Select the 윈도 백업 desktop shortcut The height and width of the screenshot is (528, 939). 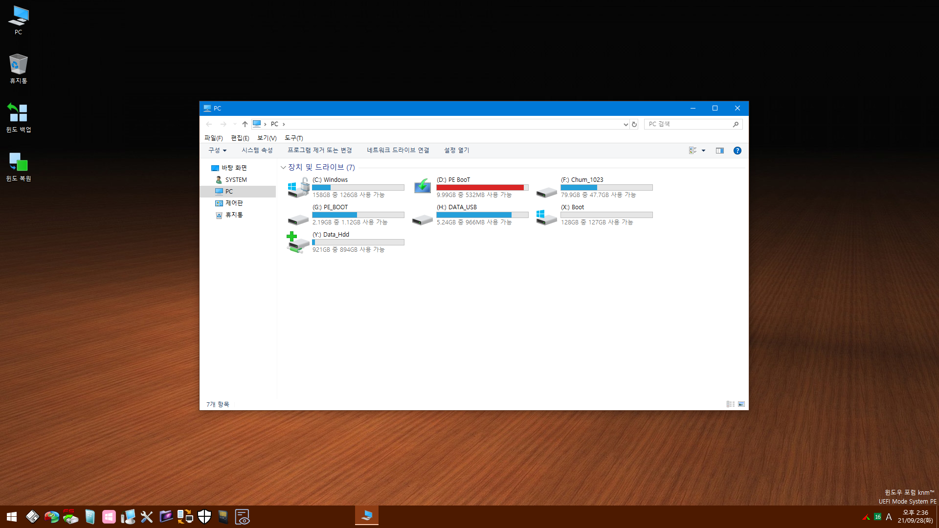pos(18,117)
